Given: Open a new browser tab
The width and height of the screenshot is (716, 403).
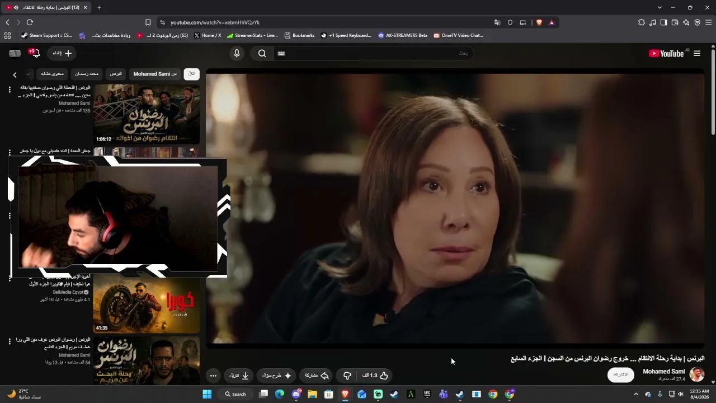Looking at the screenshot, I should (99, 7).
